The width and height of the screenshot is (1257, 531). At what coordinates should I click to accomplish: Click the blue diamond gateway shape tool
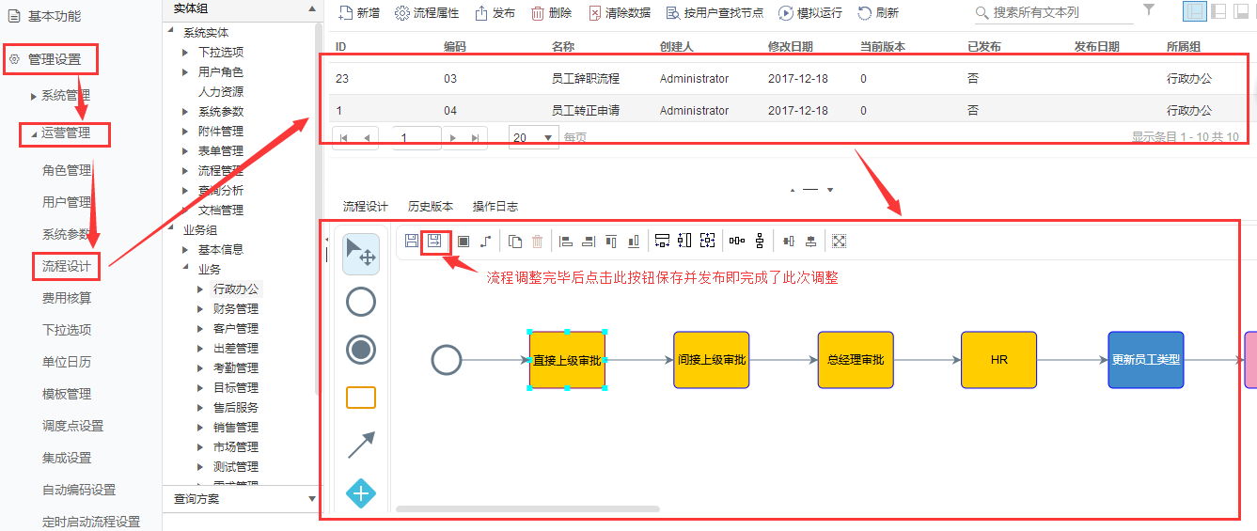tap(361, 493)
